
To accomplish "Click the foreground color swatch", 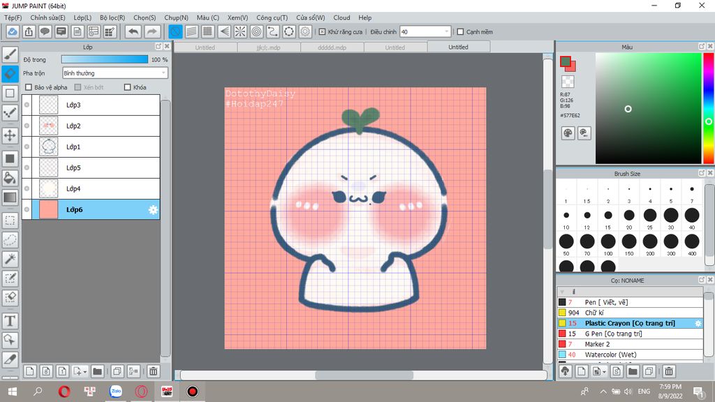I will click(566, 61).
